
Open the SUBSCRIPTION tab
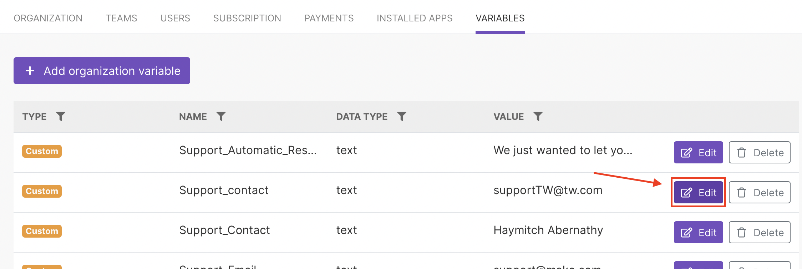[247, 18]
